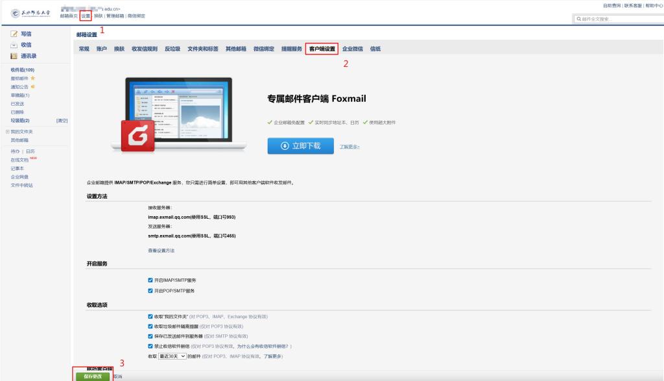Open the 其他邮箱 settings tab
The height and width of the screenshot is (381, 664).
236,49
